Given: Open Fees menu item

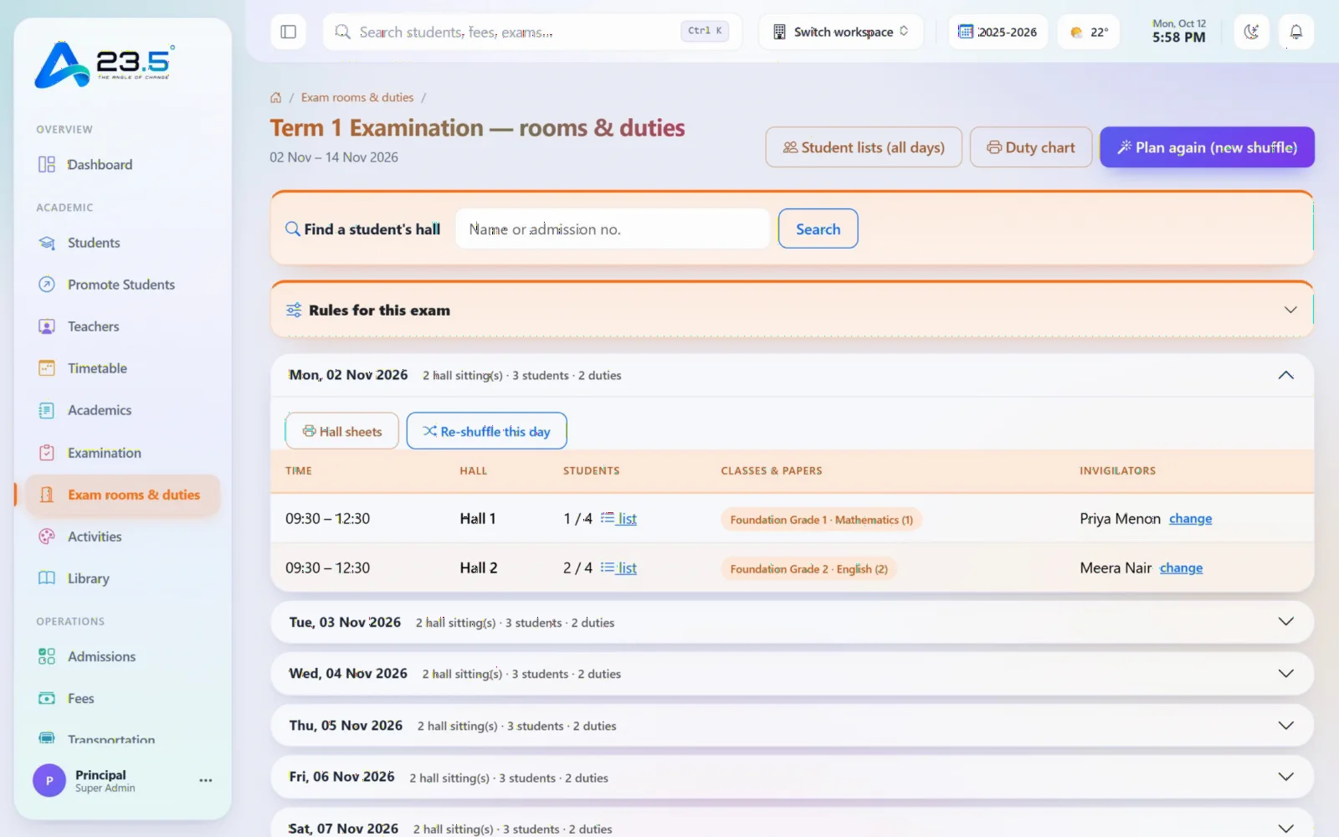Looking at the screenshot, I should (x=122, y=698).
